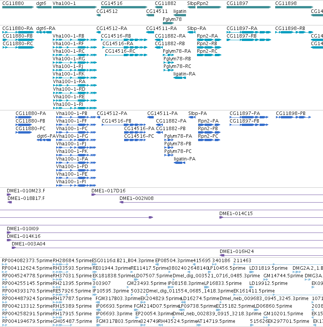
Task: Select EST RP004082373.5prime
Action: (x=27, y=261)
